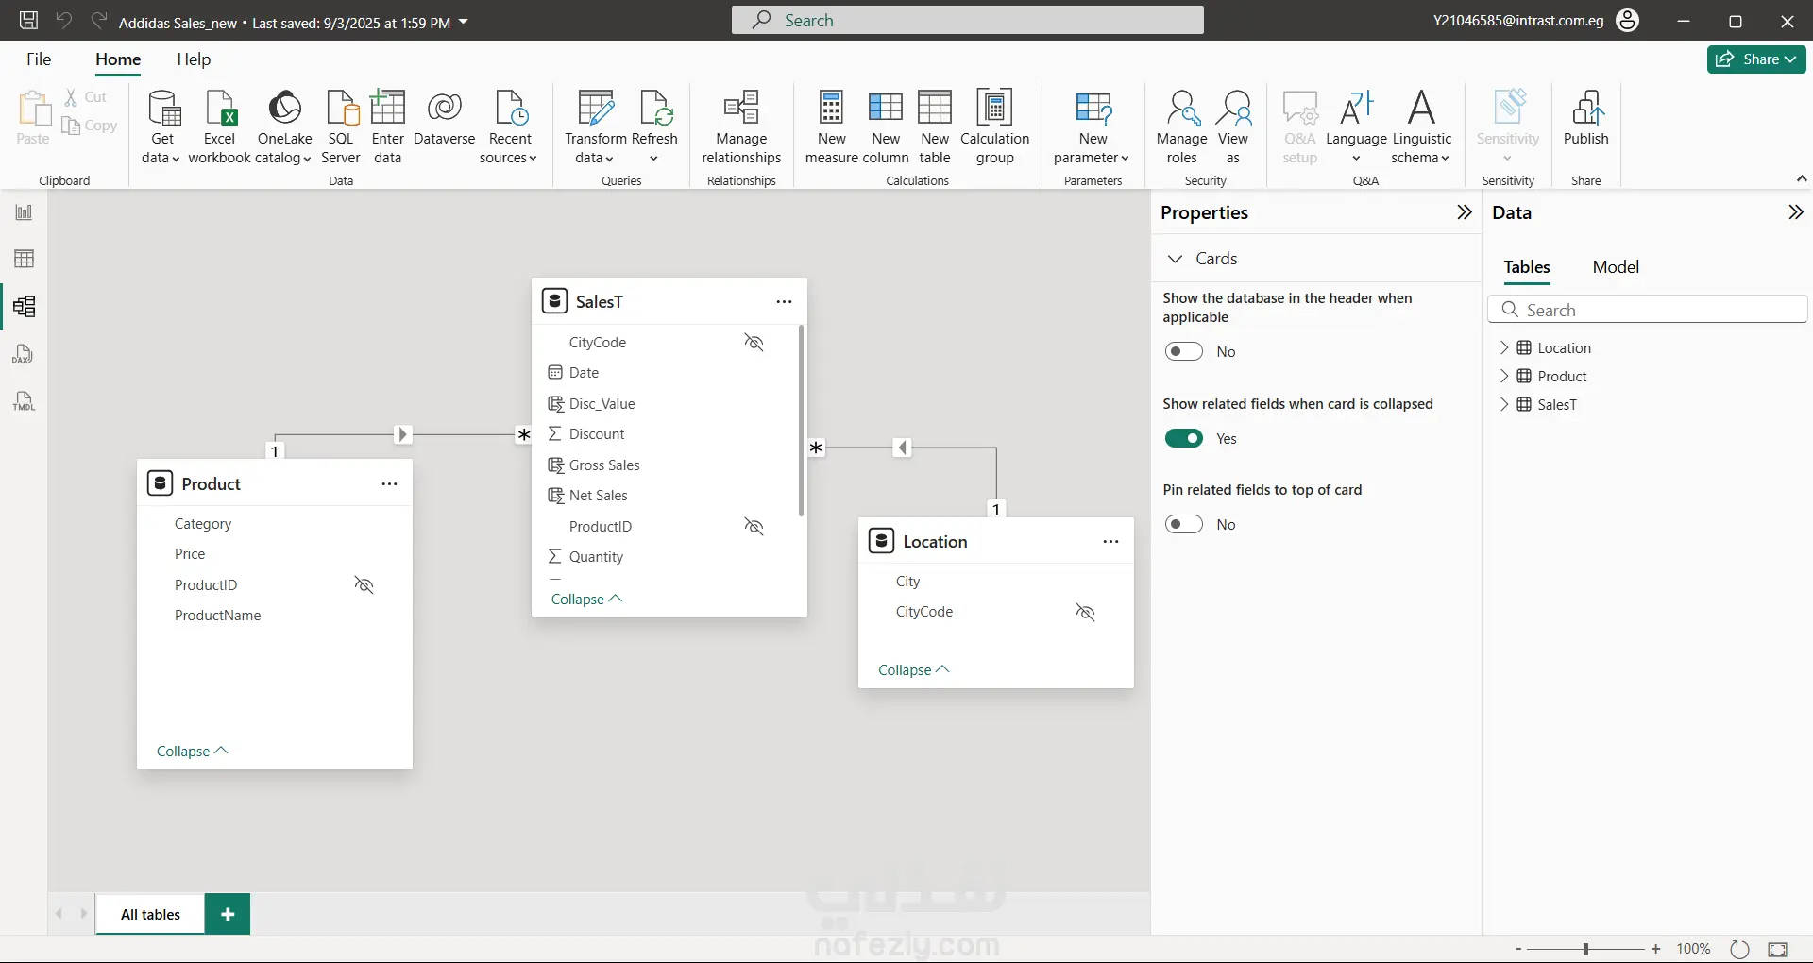Disable show related fields when collapsed
Image resolution: width=1813 pixels, height=963 pixels.
pos(1183,438)
